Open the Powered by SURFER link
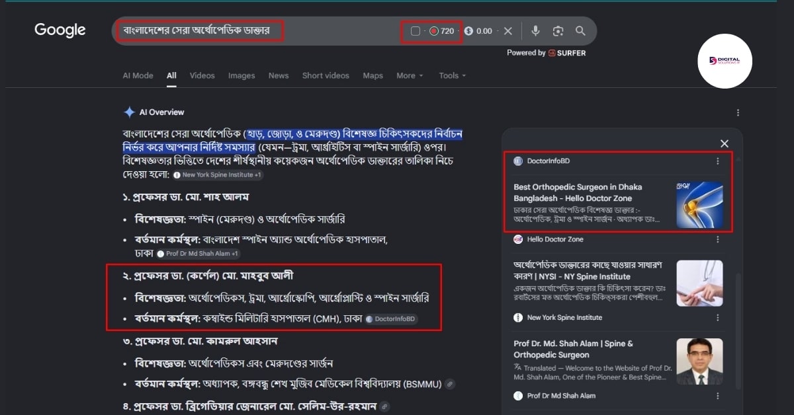The width and height of the screenshot is (794, 415). point(547,53)
